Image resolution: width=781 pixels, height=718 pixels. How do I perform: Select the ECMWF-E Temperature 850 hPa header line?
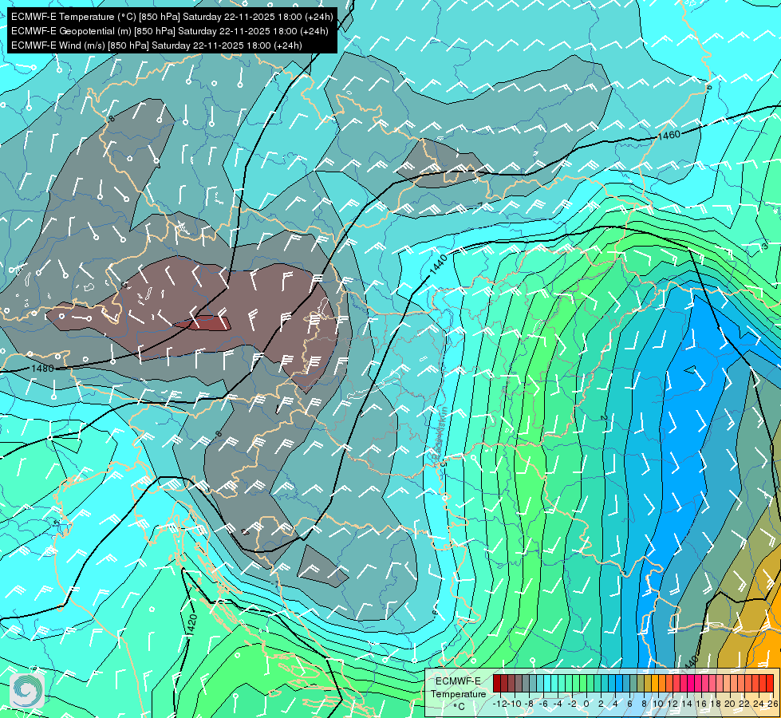click(x=172, y=17)
